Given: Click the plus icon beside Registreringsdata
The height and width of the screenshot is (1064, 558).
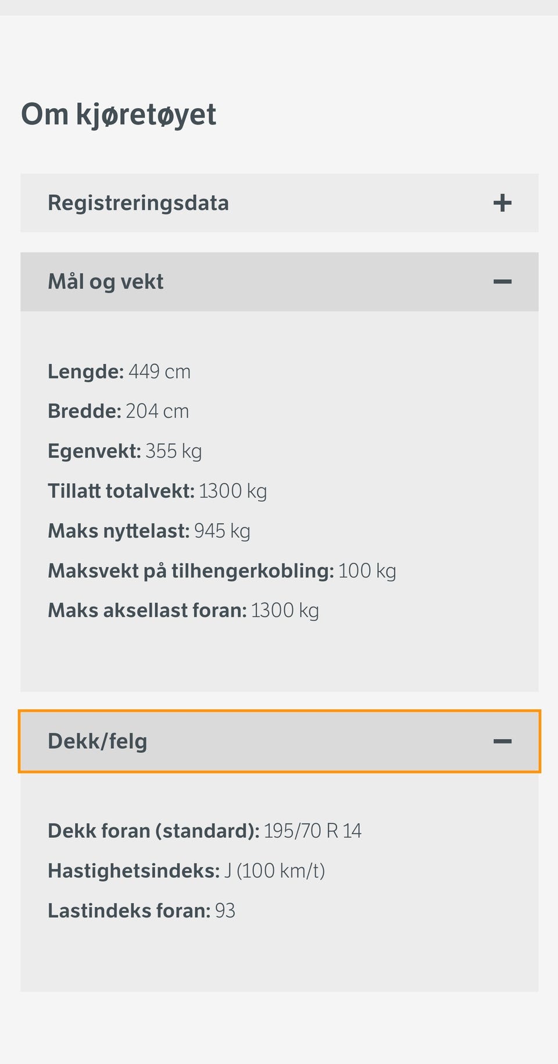Looking at the screenshot, I should [x=502, y=203].
